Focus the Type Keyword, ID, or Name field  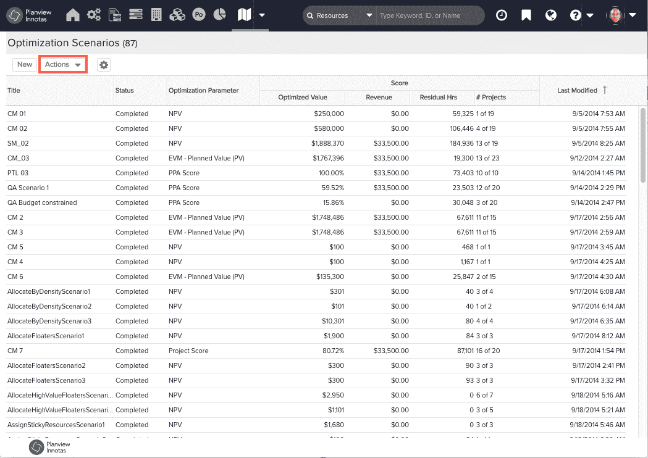[430, 15]
